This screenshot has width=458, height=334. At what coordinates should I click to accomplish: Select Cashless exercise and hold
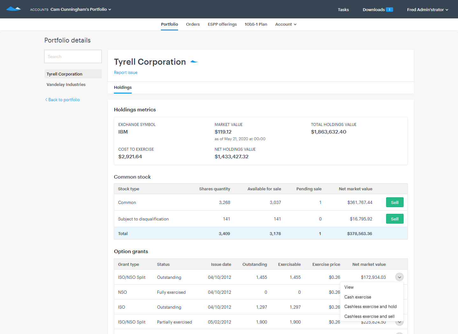372,306
